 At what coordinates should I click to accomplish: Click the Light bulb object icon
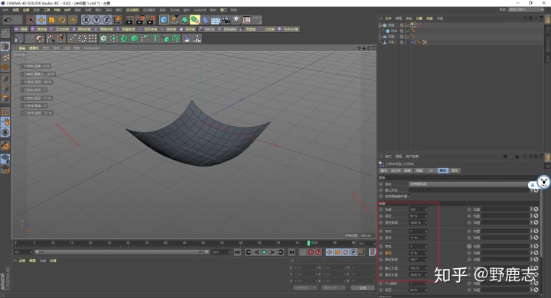(x=236, y=20)
